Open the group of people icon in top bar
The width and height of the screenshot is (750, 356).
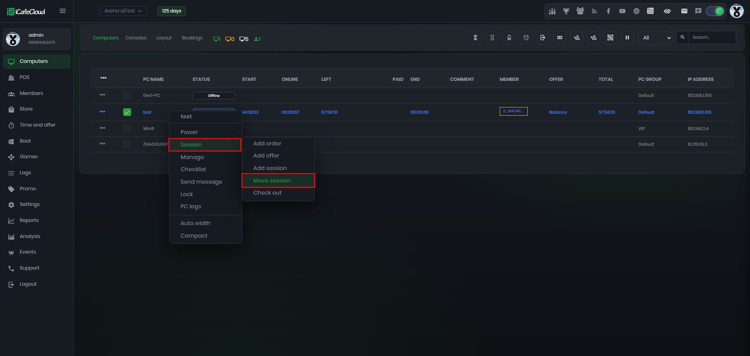click(580, 11)
